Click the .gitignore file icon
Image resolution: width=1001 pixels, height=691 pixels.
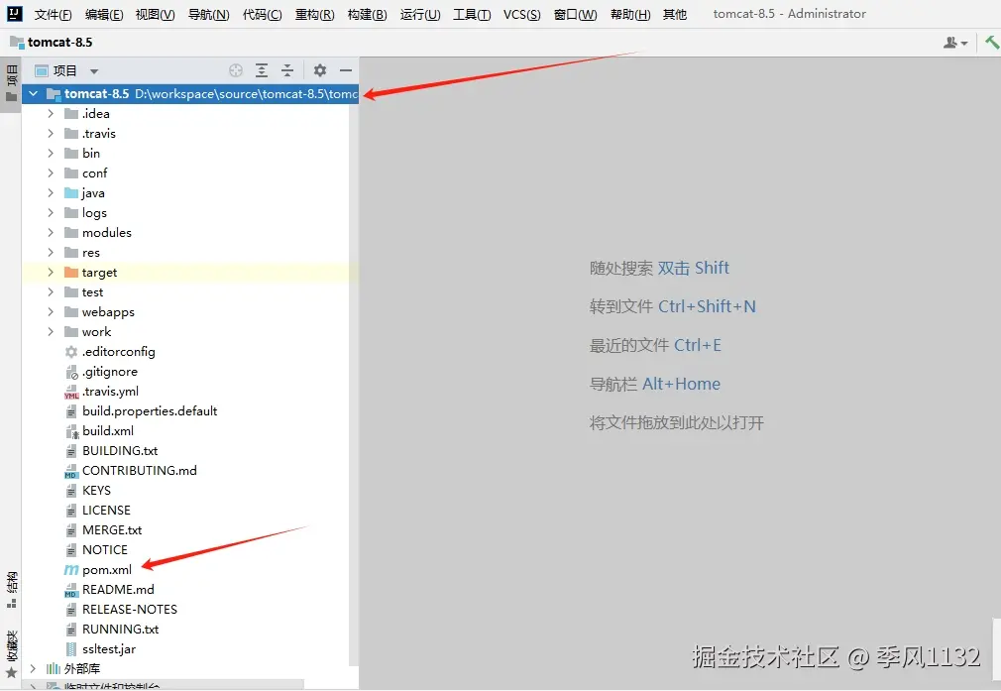[71, 372]
